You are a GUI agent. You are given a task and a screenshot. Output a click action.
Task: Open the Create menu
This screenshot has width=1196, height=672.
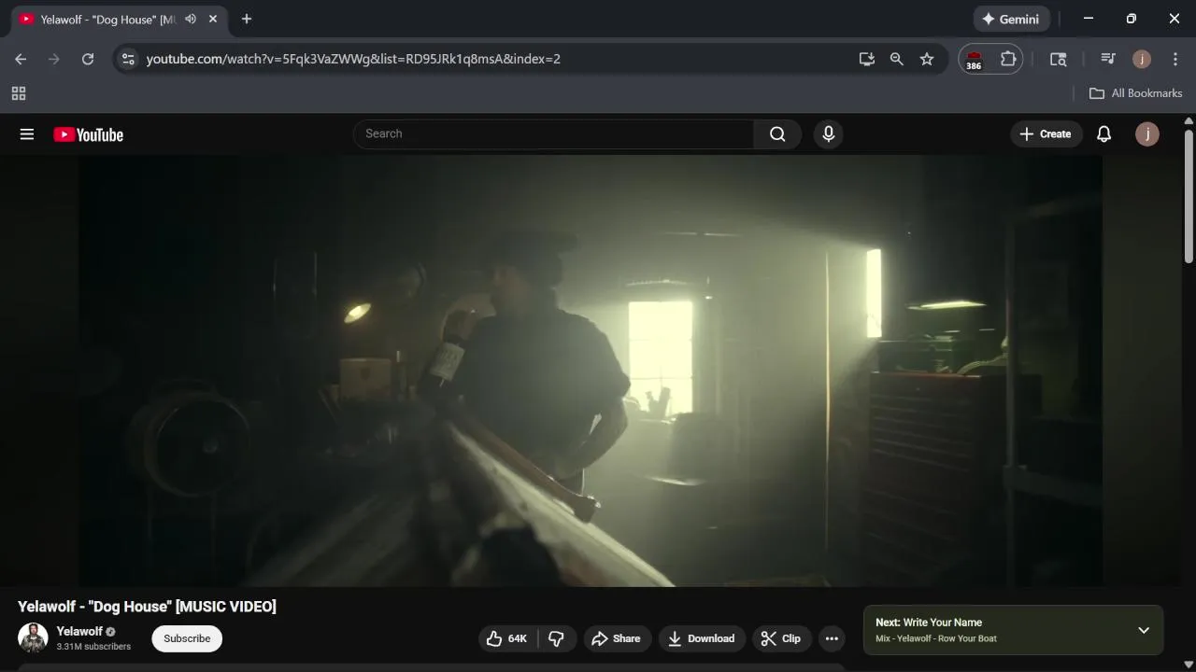pyautogui.click(x=1046, y=134)
